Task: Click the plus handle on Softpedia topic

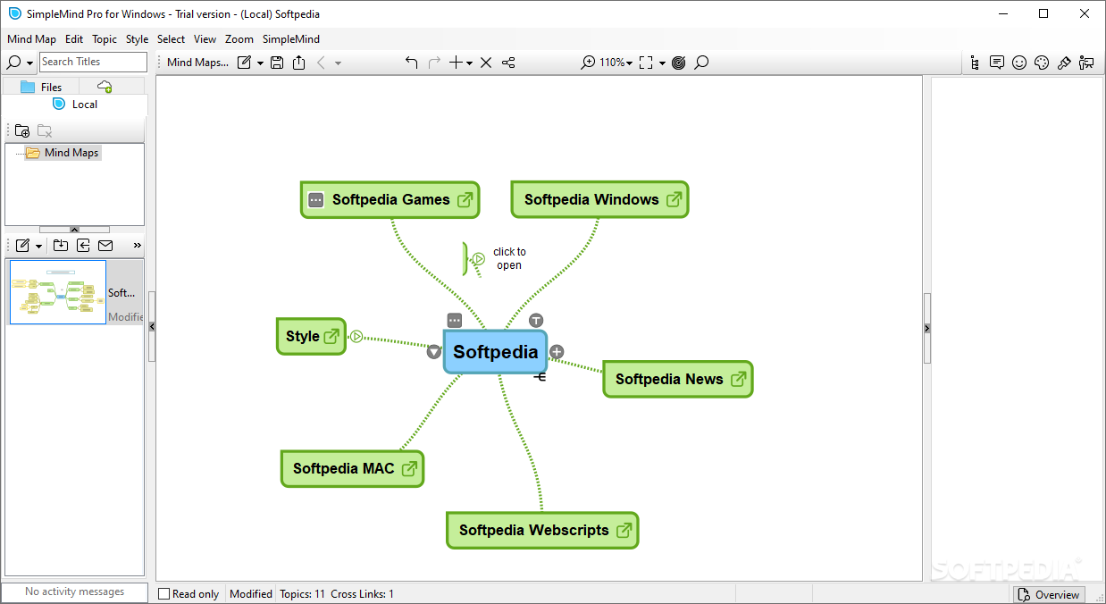Action: coord(557,351)
